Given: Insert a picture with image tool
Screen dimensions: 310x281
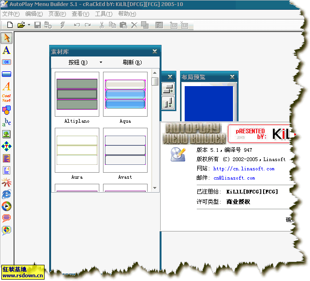Looking at the screenshot, I should click(6, 134).
